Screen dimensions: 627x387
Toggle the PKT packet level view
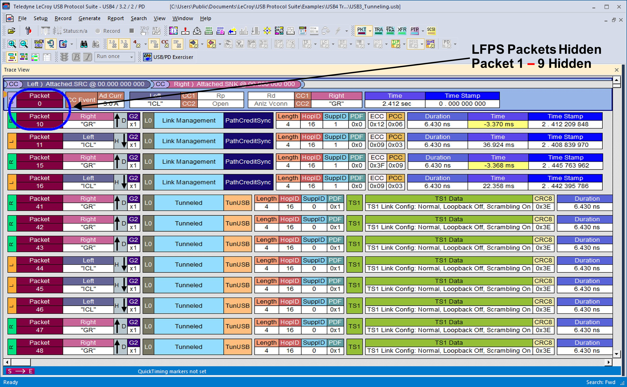coord(361,30)
